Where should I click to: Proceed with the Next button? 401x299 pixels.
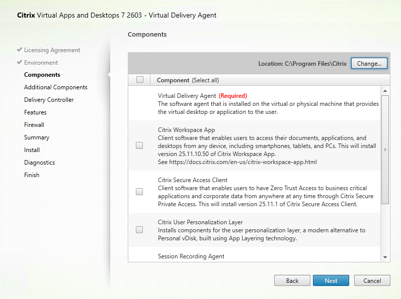coord(331,280)
